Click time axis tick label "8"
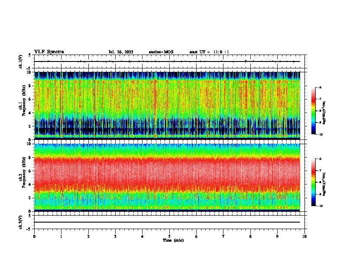Image resolution: width=343 pixels, height=265 pixels. point(250,236)
